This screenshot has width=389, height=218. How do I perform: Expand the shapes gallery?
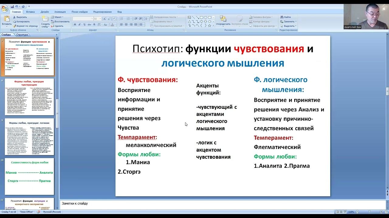213,25
